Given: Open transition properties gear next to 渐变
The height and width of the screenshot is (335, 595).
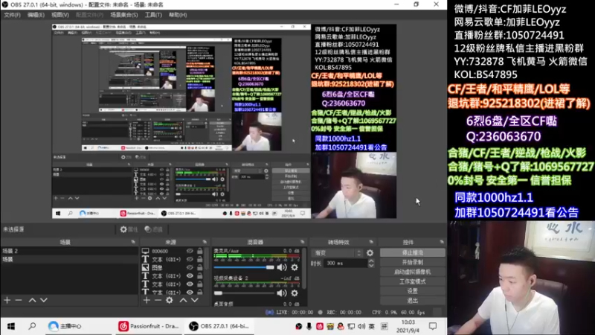Looking at the screenshot, I should coord(370,252).
